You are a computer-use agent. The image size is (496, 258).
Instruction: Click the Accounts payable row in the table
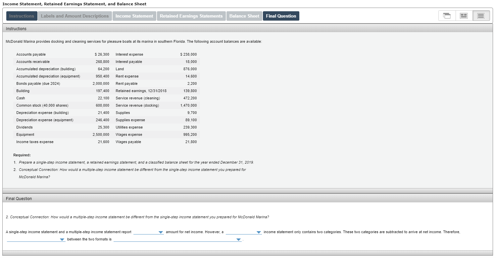[31, 54]
